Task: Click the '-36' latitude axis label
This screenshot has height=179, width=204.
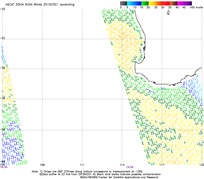Action: click(2, 98)
